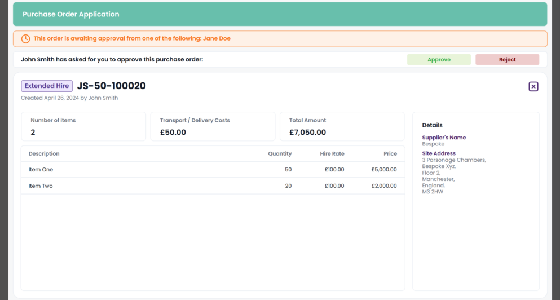Click the Description column header

coord(44,154)
